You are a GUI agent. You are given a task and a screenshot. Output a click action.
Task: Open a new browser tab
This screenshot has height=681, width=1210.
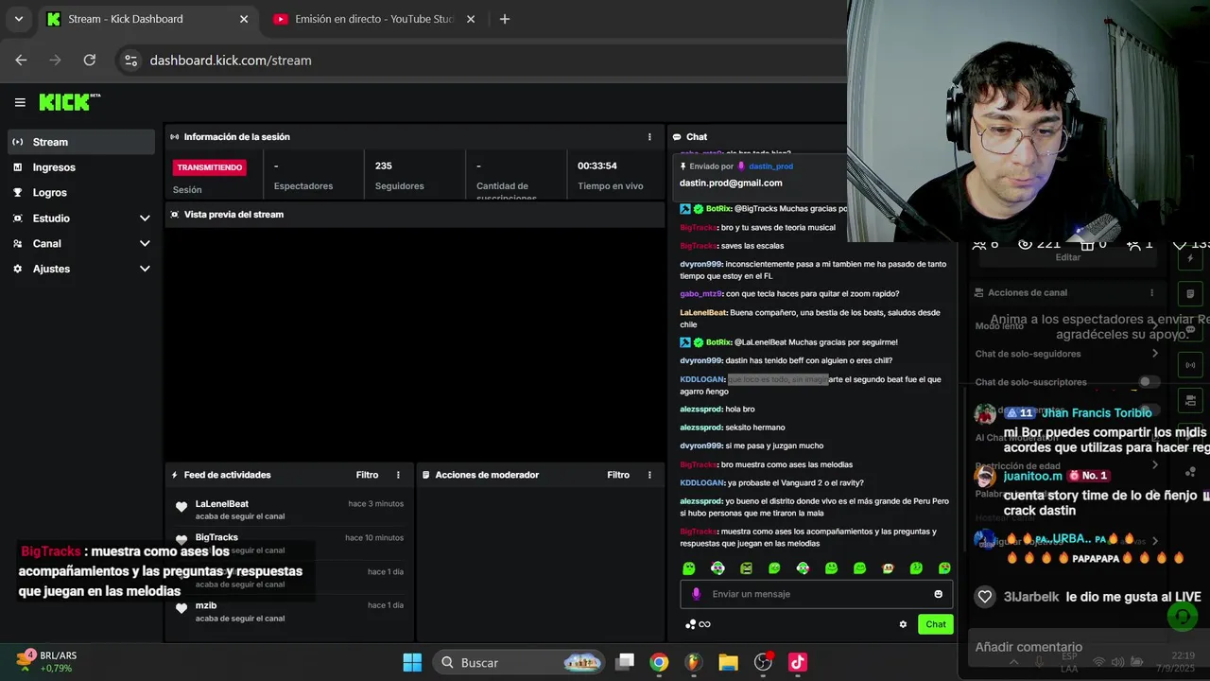(x=504, y=19)
